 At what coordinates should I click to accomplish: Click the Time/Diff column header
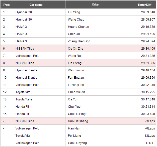(145, 5)
